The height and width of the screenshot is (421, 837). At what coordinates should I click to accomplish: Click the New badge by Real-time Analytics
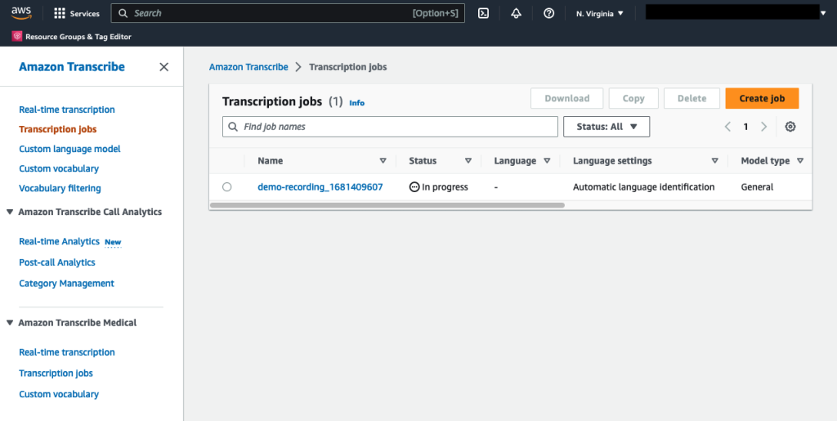(113, 242)
